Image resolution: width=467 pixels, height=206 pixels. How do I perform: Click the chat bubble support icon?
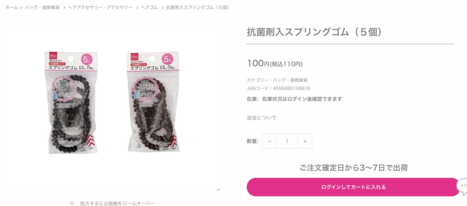tap(462, 187)
